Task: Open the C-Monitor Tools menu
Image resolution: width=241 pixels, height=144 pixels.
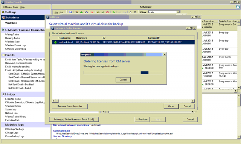Action: click(x=10, y=7)
